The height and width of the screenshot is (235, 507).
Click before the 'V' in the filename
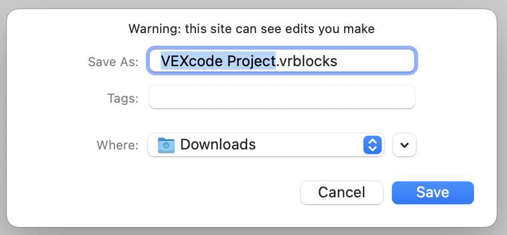tap(161, 60)
